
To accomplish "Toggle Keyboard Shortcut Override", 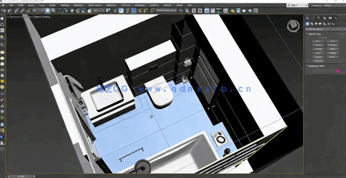I will tap(121, 10).
